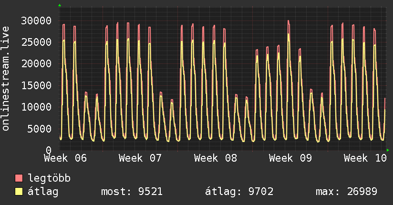This screenshot has height=205, width=393.
Task: Click the legtöbb legend label
Action: [x=49, y=178]
